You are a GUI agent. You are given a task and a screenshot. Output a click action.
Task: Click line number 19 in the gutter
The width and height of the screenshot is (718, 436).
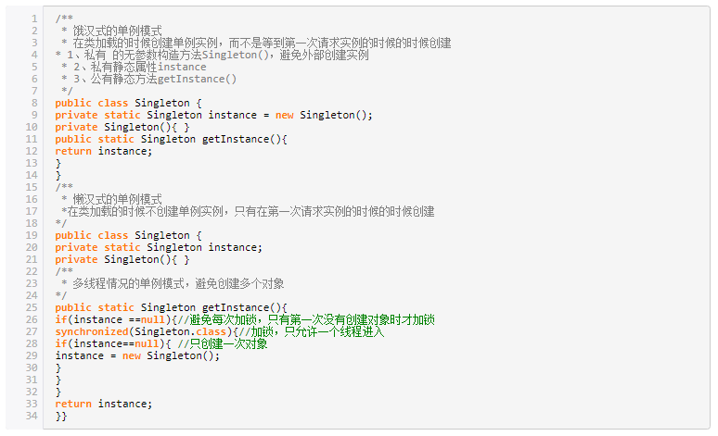tap(32, 235)
